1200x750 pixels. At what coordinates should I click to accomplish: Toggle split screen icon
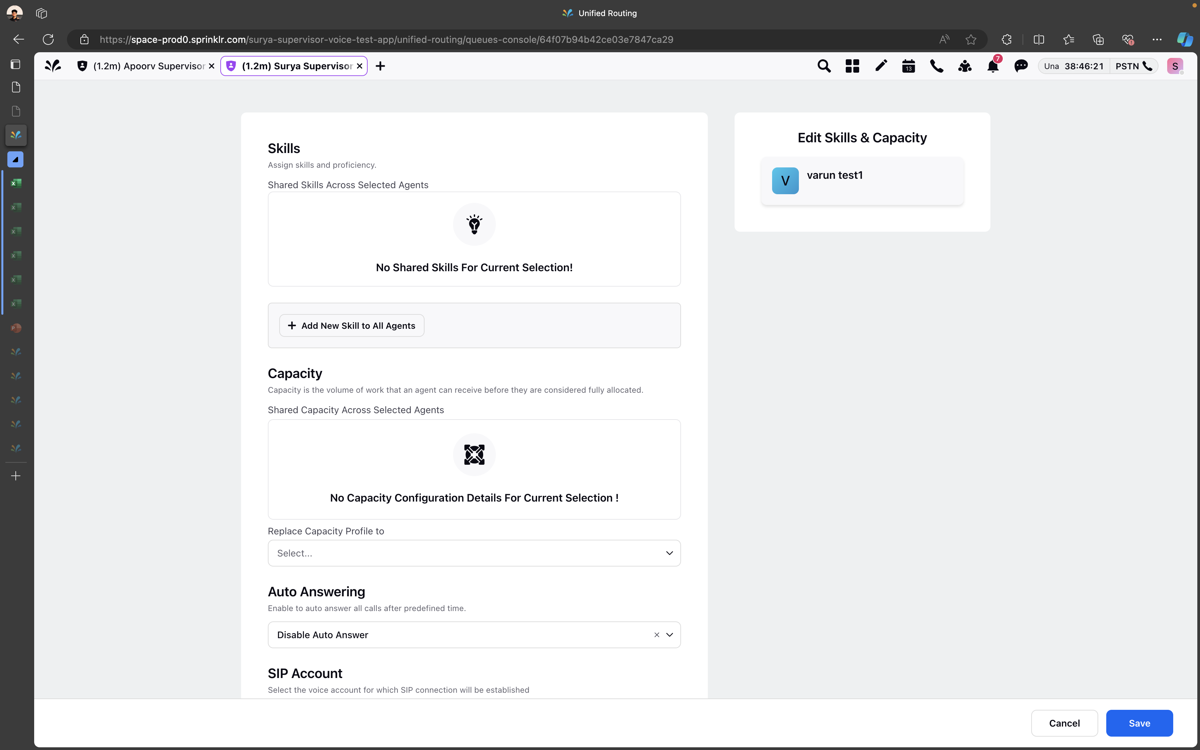click(x=1039, y=39)
